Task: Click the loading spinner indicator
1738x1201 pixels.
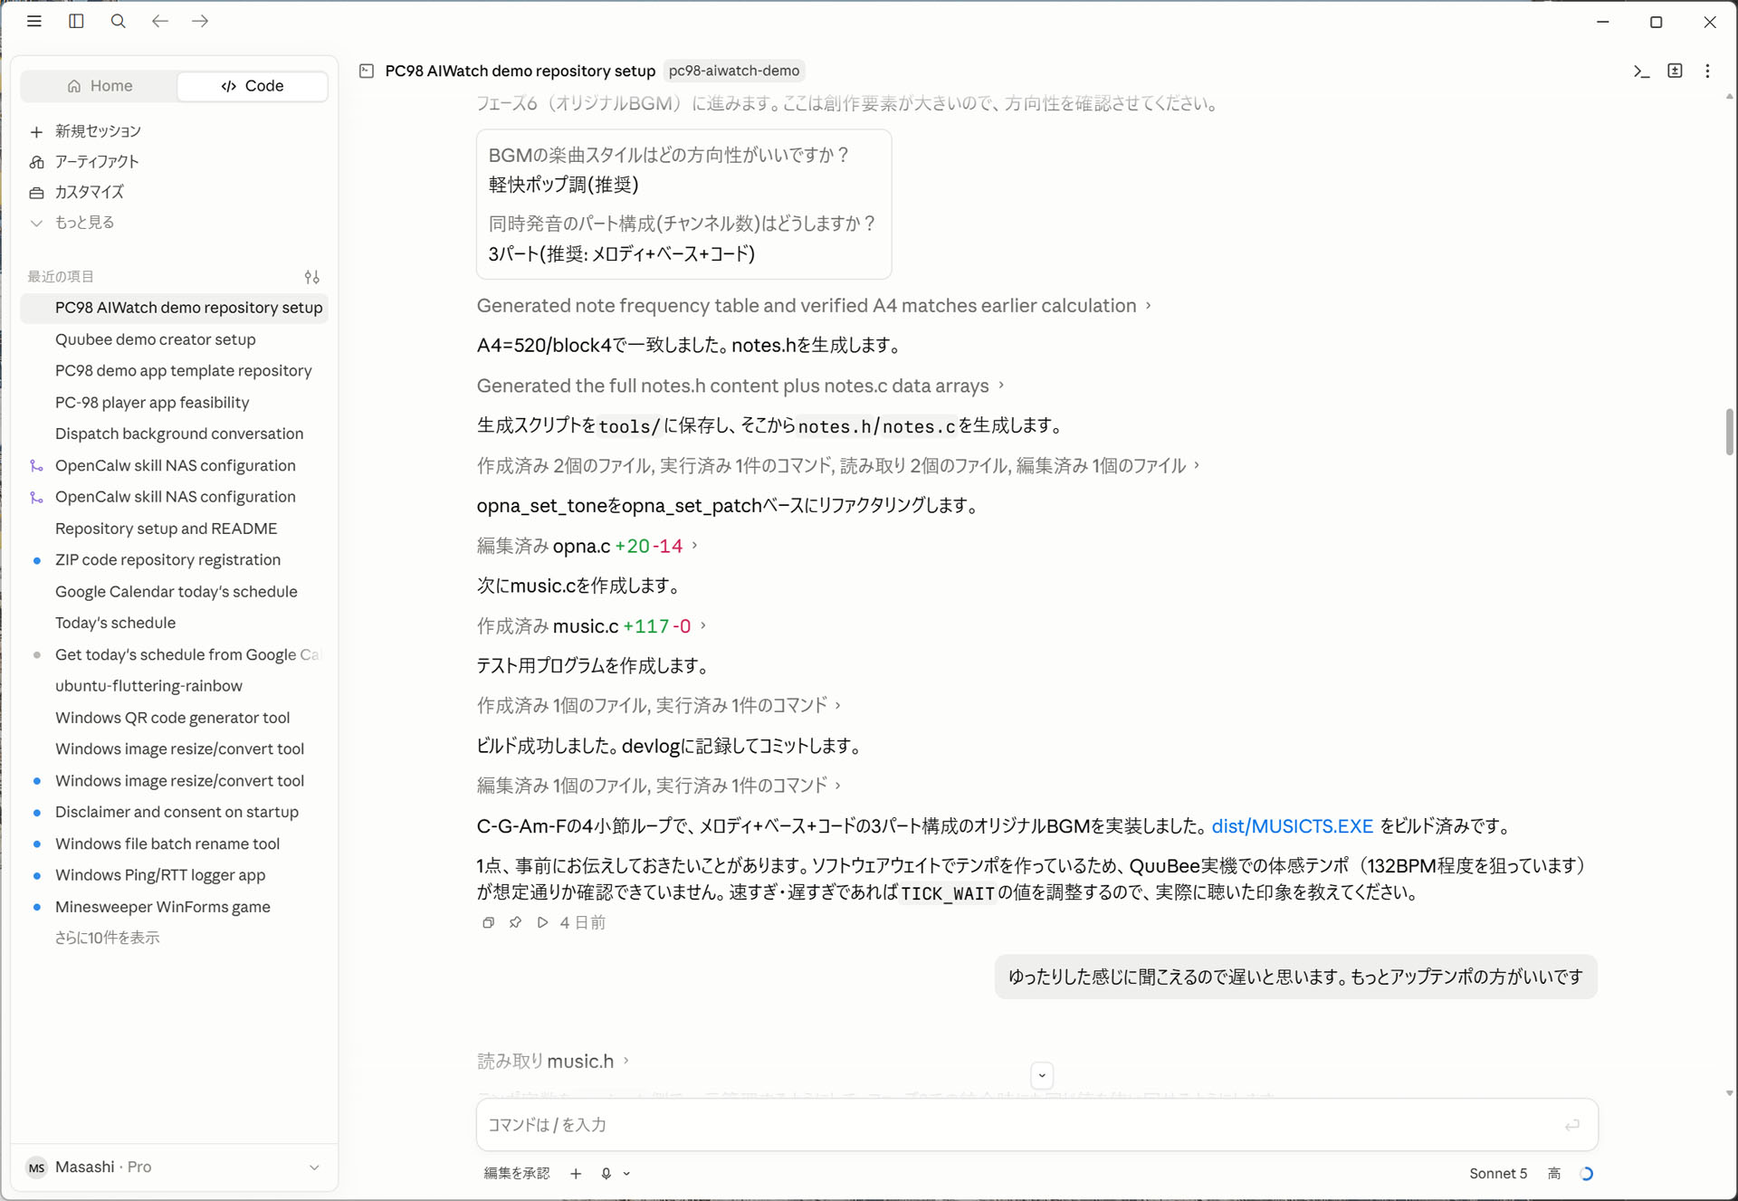Action: 1586,1173
